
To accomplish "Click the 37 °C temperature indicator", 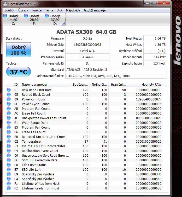I will coord(19,72).
